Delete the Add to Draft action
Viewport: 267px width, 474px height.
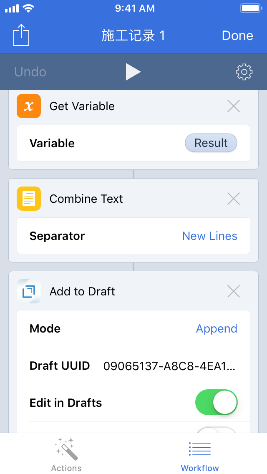(234, 292)
